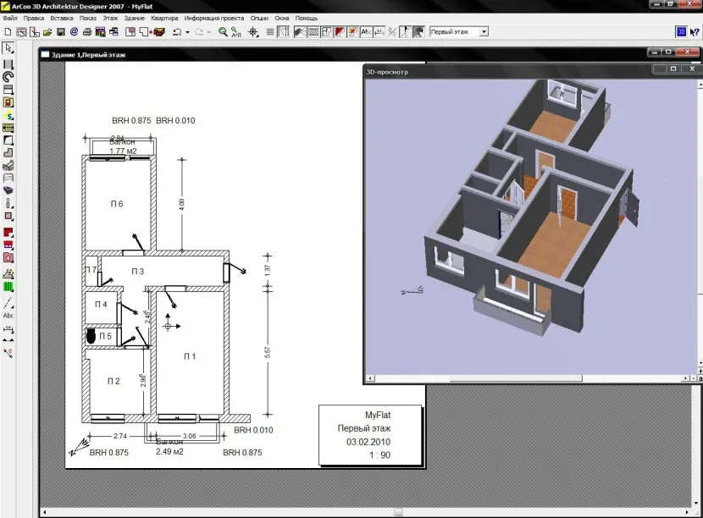
Task: Select the Abc text tool in sidebar
Action: 8,315
